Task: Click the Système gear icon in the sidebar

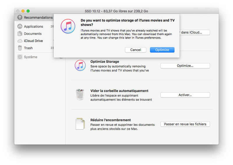Action: (20, 57)
